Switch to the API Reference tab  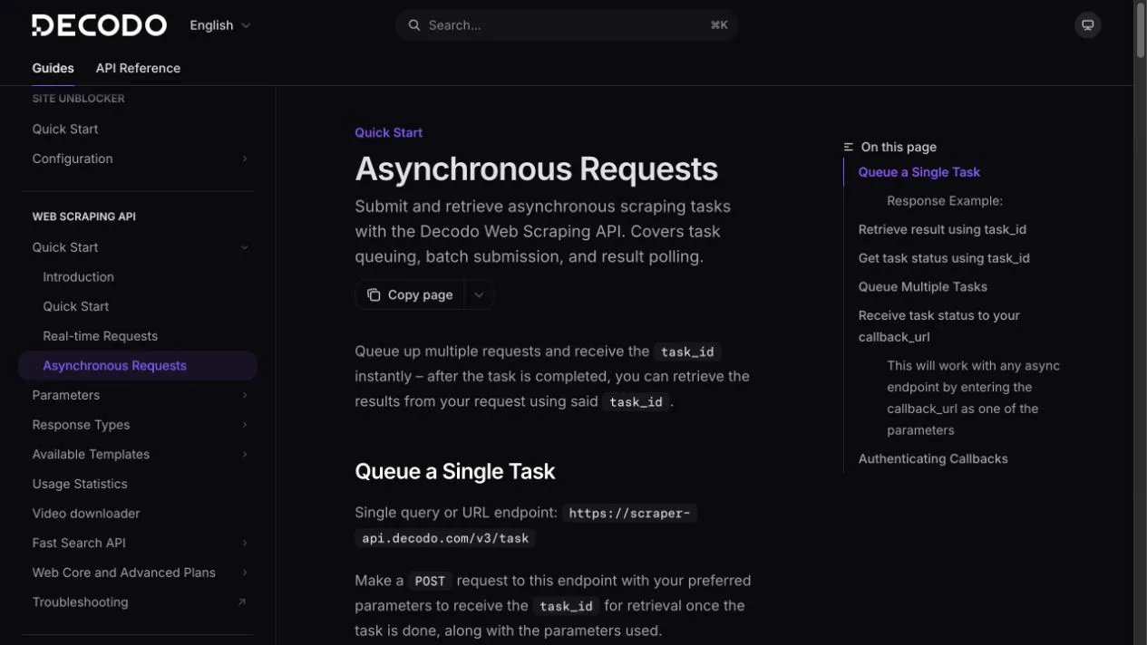[x=138, y=68]
